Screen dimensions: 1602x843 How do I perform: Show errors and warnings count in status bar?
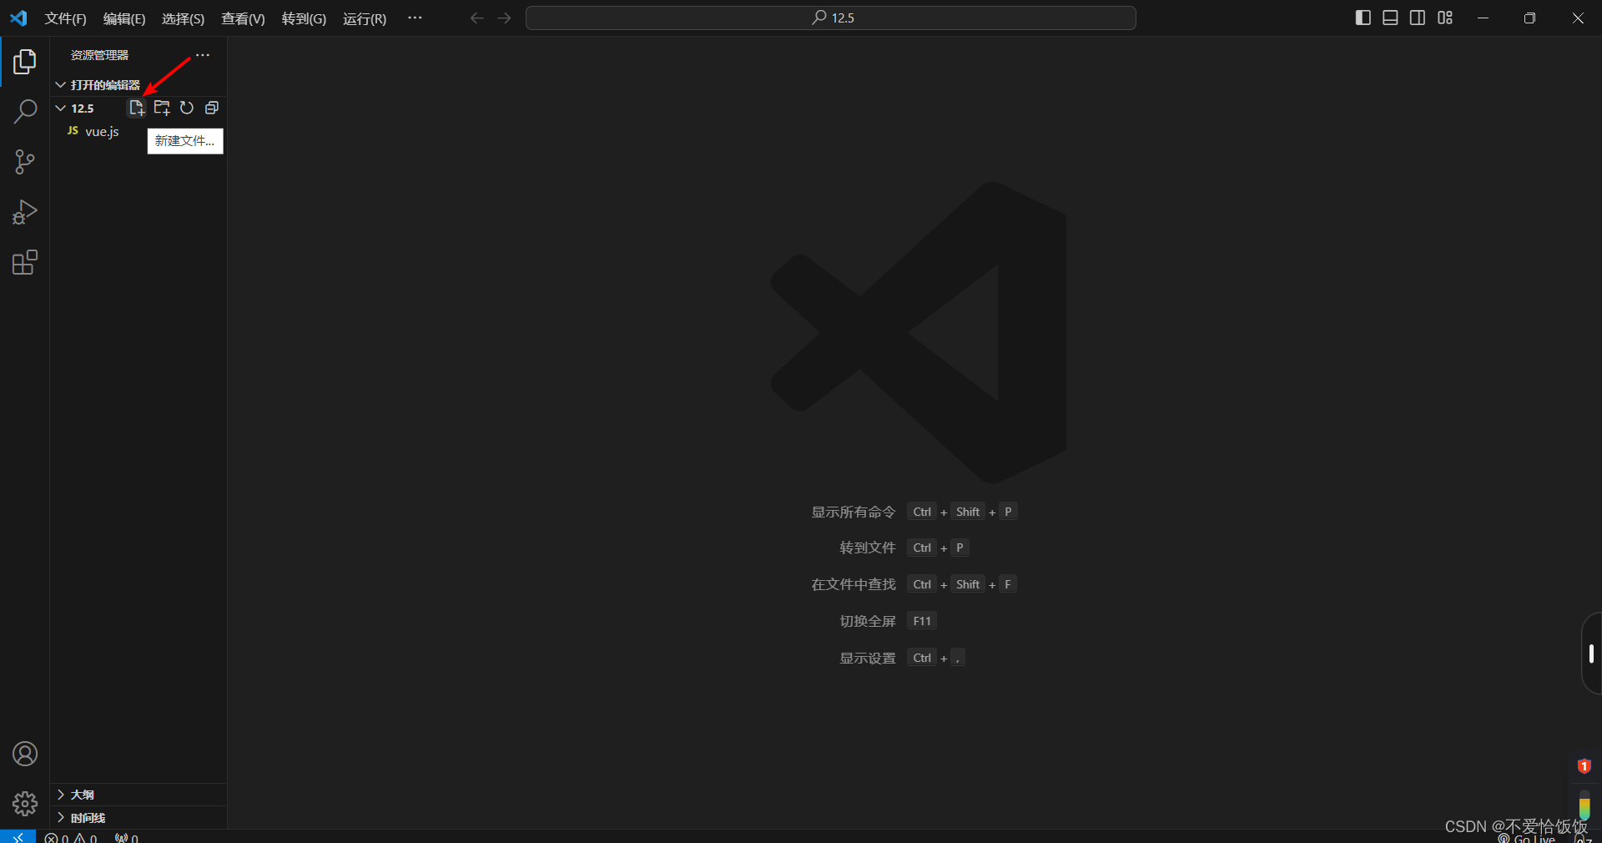[x=71, y=837]
